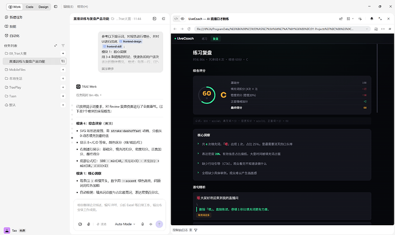395x235 pixels.
Task: Add a task under Tuan
Action: click(63, 96)
